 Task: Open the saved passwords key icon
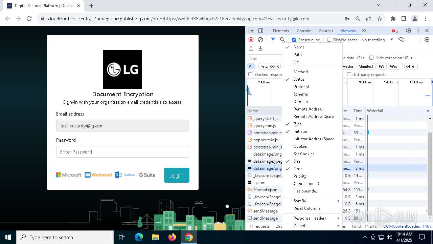point(347,19)
